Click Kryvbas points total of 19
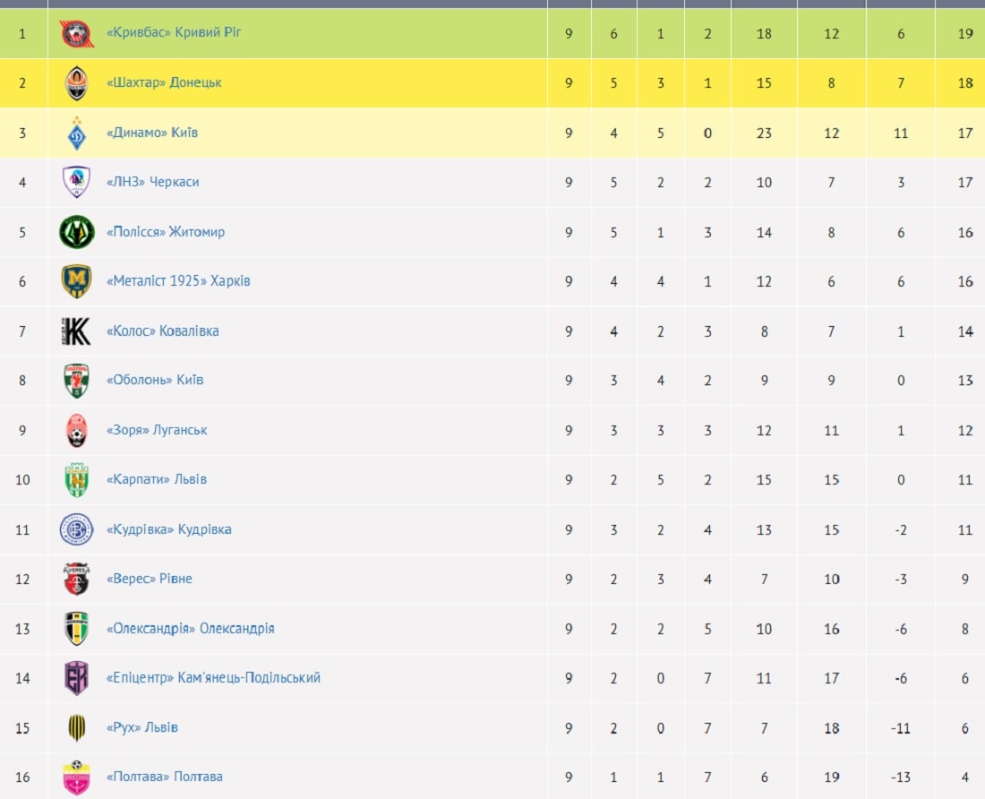Screen dimensions: 985x799 [x=964, y=34]
